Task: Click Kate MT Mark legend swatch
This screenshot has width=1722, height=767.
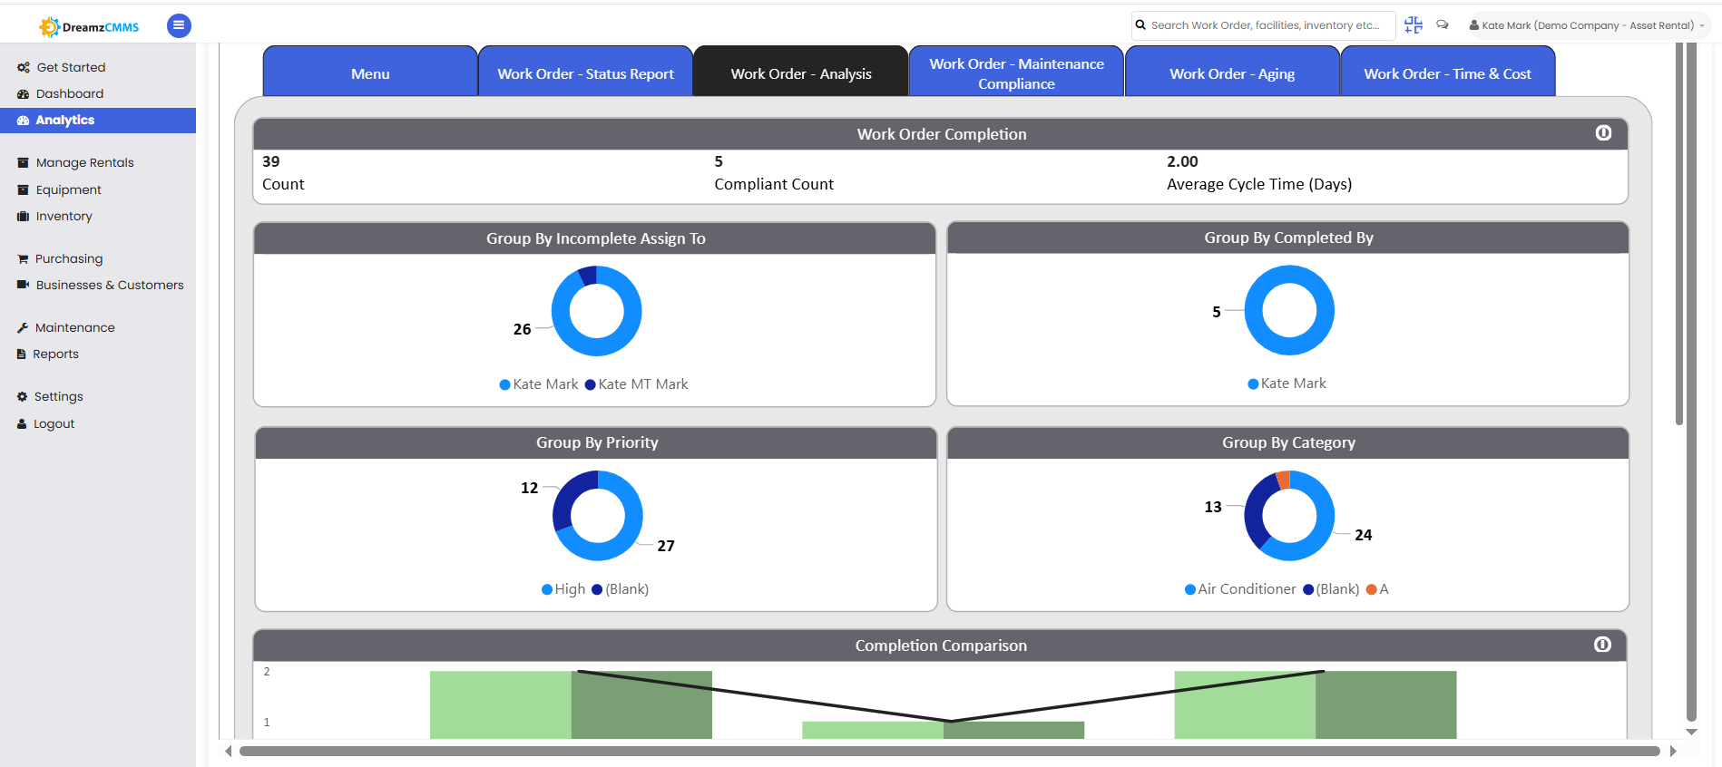Action: (x=591, y=384)
